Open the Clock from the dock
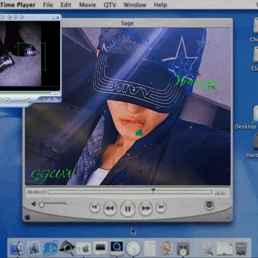The image size is (258, 258). pyautogui.click(x=133, y=249)
